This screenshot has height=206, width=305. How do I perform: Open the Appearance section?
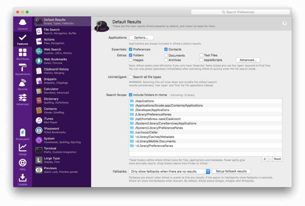tap(23, 70)
